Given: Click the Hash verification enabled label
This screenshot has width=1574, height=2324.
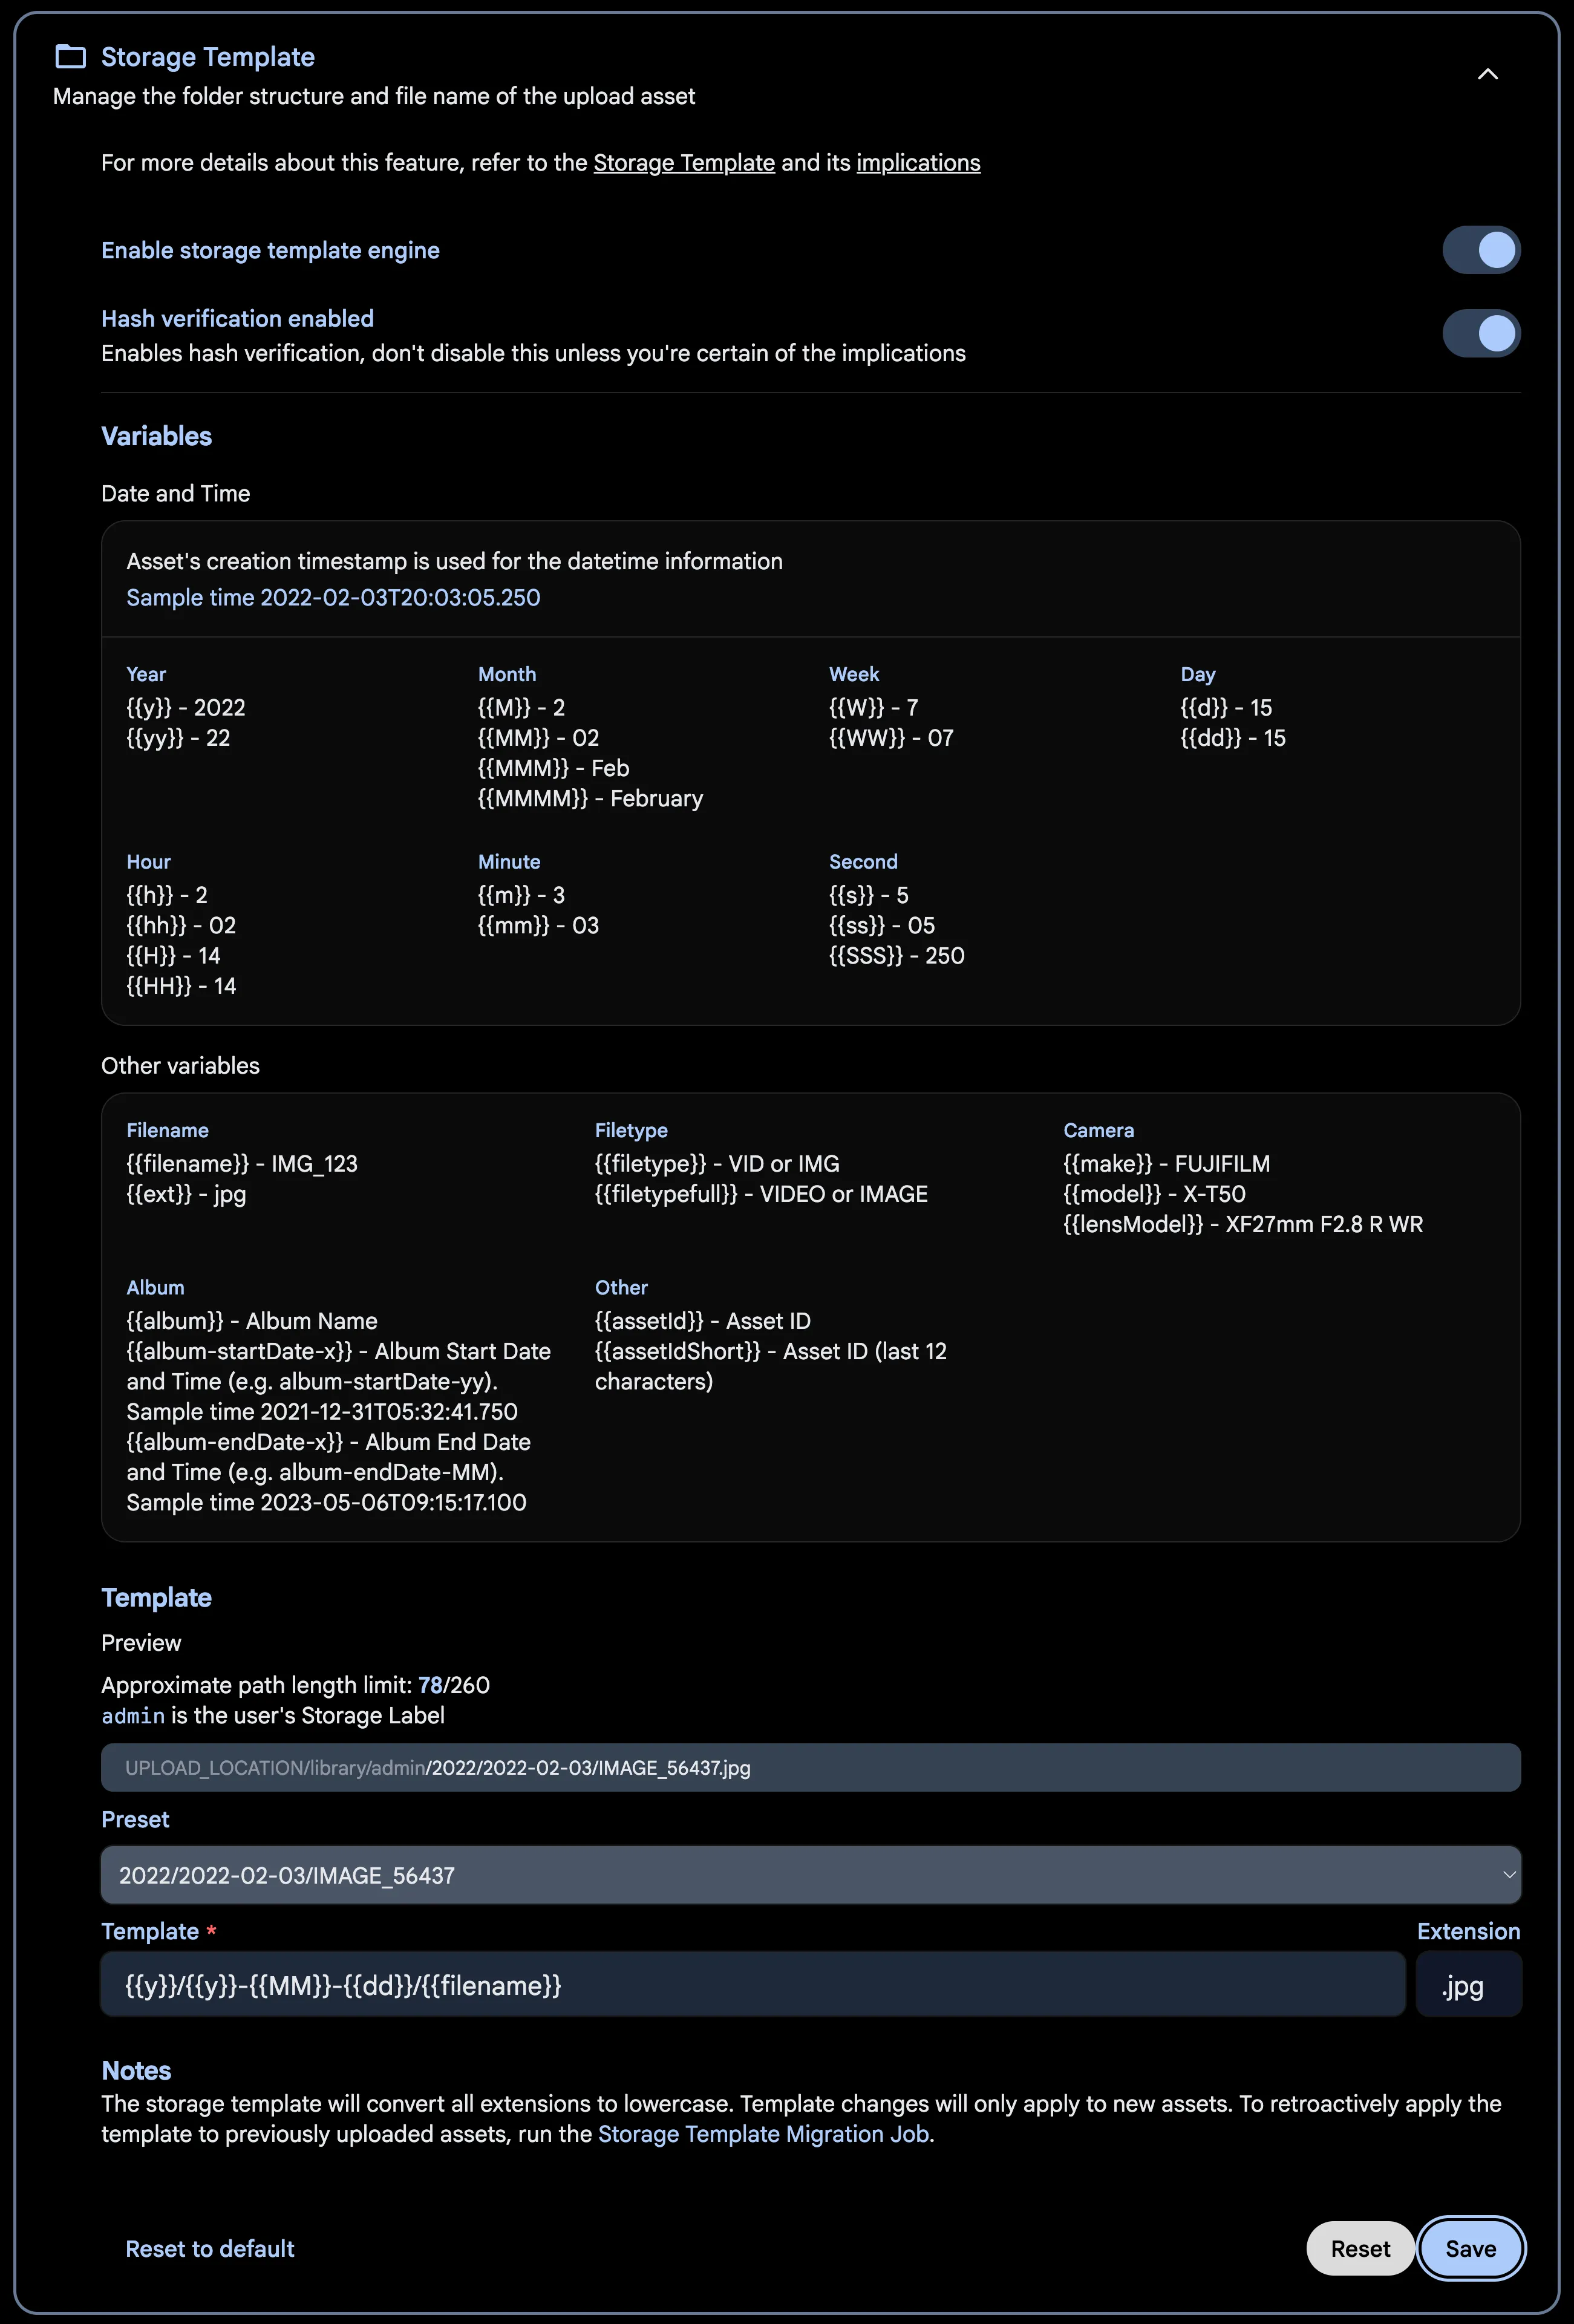Looking at the screenshot, I should pyautogui.click(x=237, y=319).
